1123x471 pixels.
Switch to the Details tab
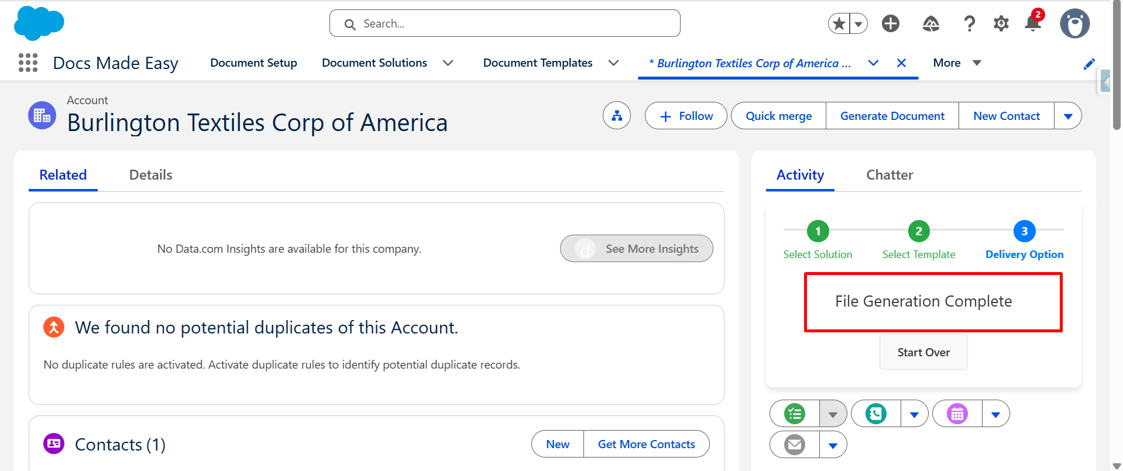(x=151, y=175)
